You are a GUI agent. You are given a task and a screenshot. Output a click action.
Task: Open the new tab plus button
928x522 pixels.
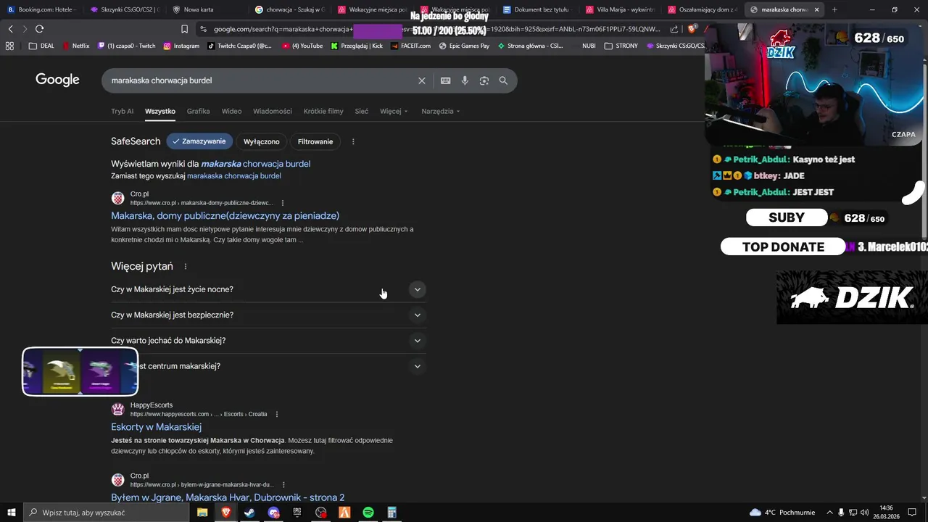click(x=834, y=9)
